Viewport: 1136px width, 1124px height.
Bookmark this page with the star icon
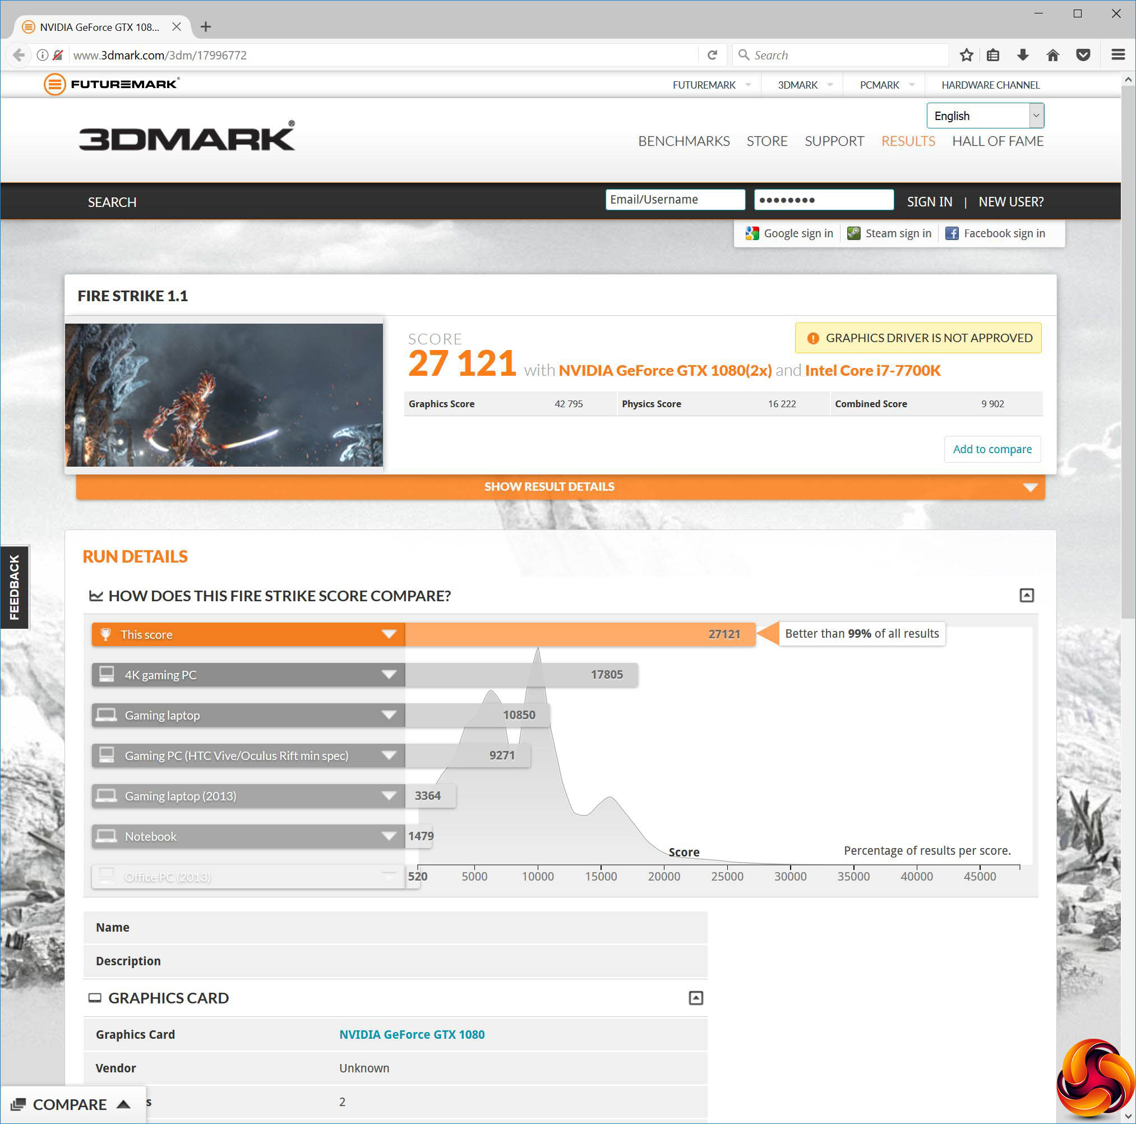(966, 56)
